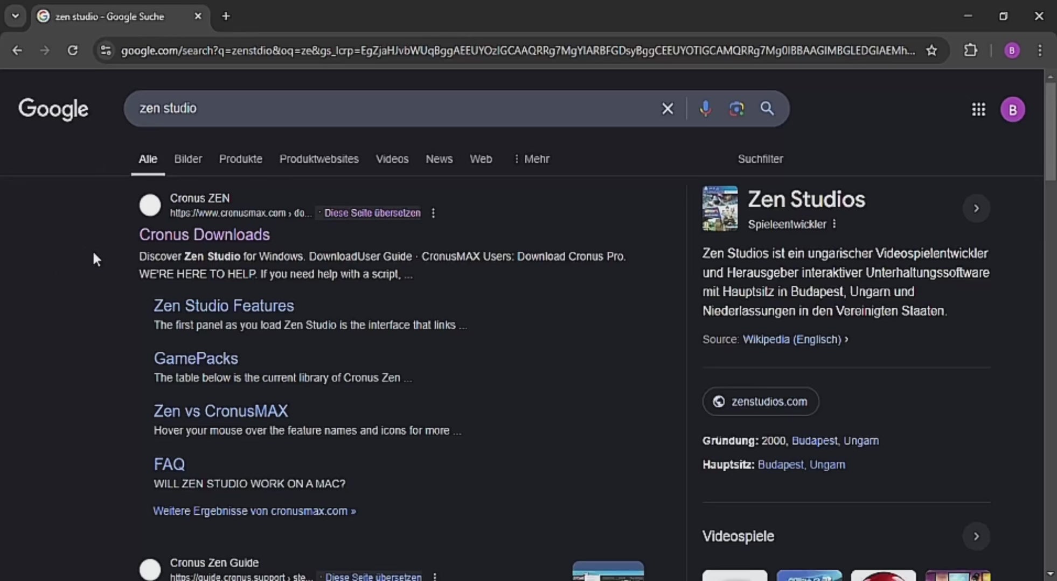Switch to the Videos tab
The width and height of the screenshot is (1057, 581).
pos(392,159)
